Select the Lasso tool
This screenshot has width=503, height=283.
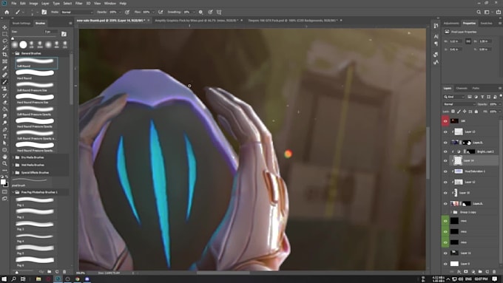(4, 41)
